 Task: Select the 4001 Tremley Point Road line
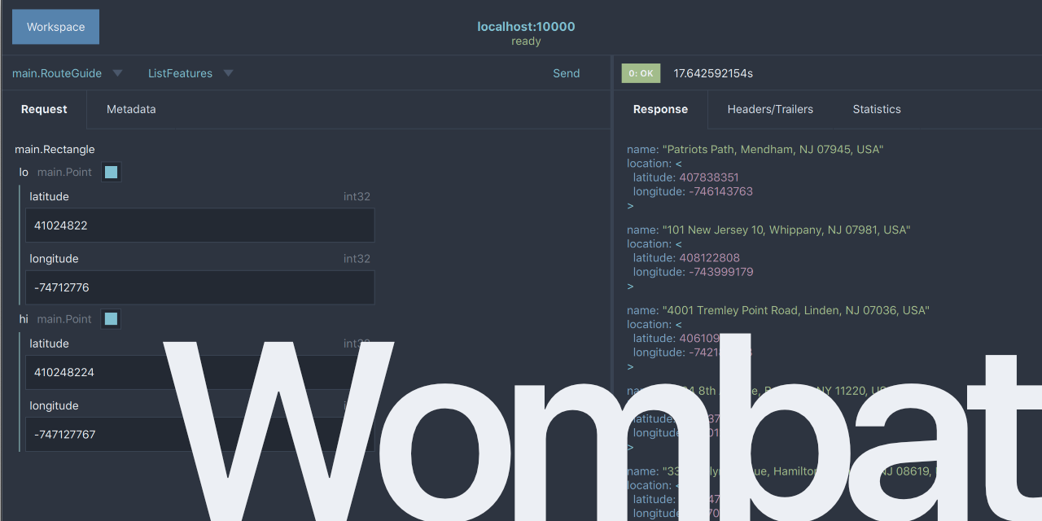[x=778, y=310]
